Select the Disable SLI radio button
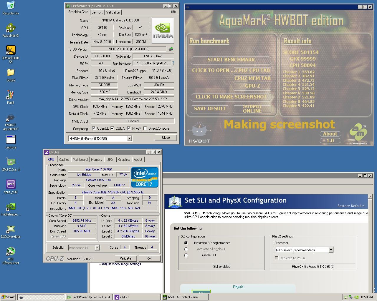This screenshot has height=301, width=377. pyautogui.click(x=186, y=255)
